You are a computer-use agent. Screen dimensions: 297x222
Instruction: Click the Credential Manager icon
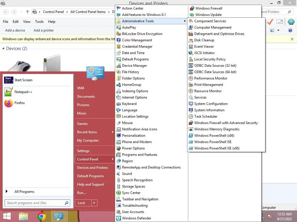[119, 47]
